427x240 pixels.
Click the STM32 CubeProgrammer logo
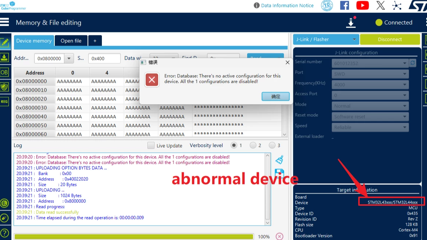(x=13, y=6)
